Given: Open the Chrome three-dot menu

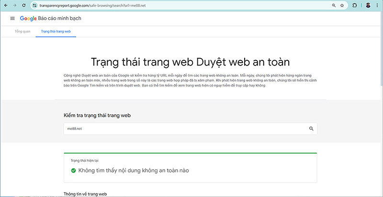Looking at the screenshot, I should coord(377,5).
